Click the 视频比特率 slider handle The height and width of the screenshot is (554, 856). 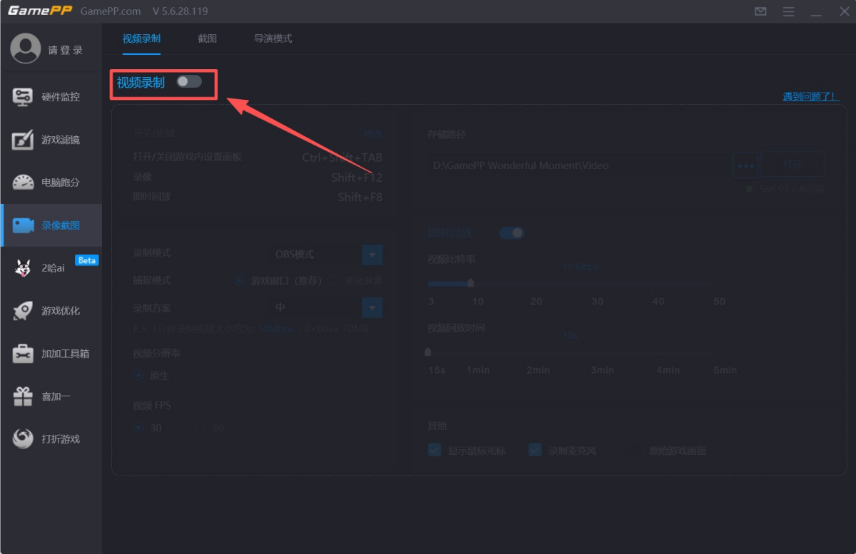click(x=470, y=283)
